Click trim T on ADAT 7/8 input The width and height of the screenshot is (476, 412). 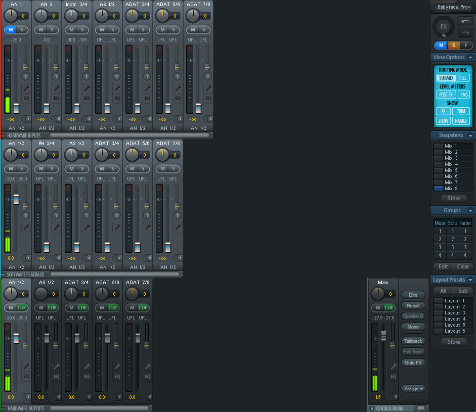click(207, 77)
